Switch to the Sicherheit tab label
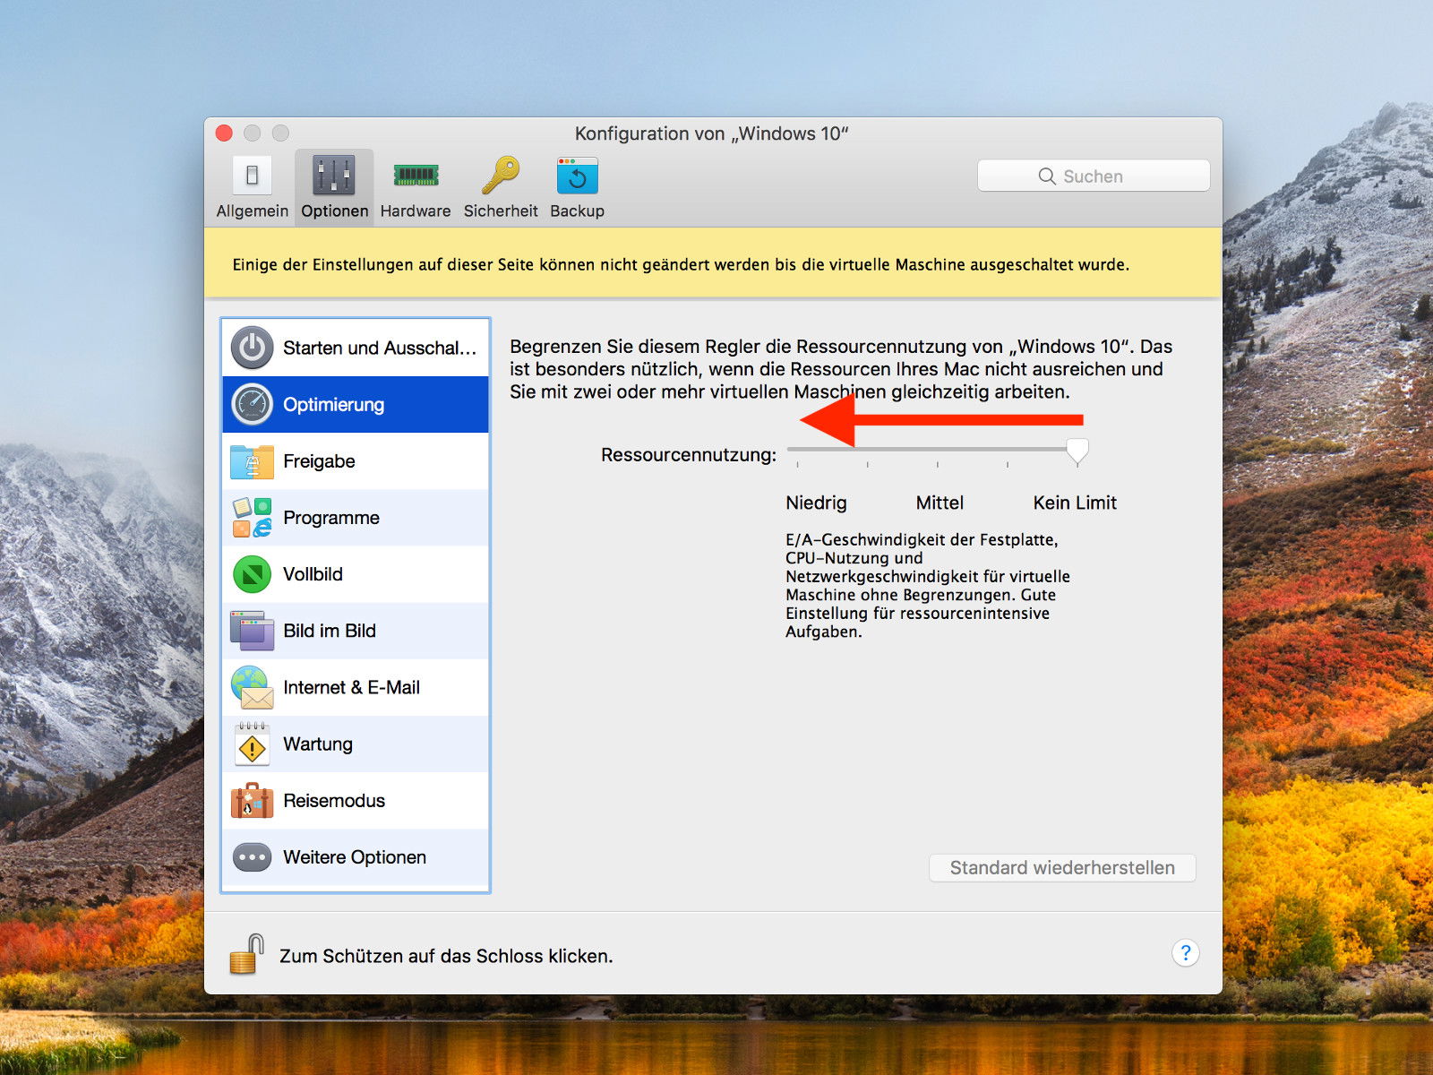Image resolution: width=1433 pixels, height=1075 pixels. point(501,211)
